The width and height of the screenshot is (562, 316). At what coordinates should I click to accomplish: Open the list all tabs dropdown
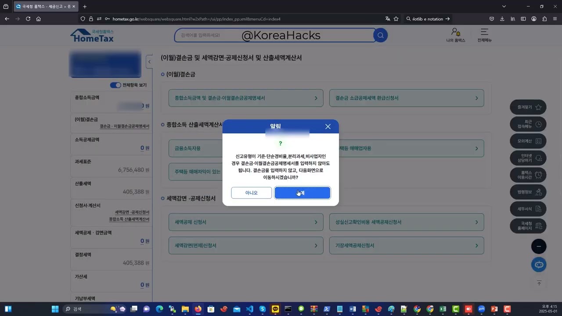coord(504,7)
